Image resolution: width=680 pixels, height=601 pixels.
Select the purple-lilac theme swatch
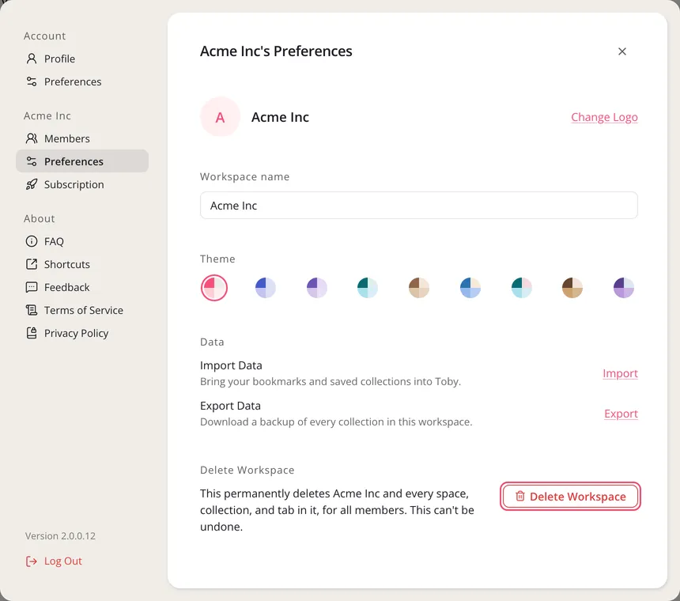pos(316,288)
